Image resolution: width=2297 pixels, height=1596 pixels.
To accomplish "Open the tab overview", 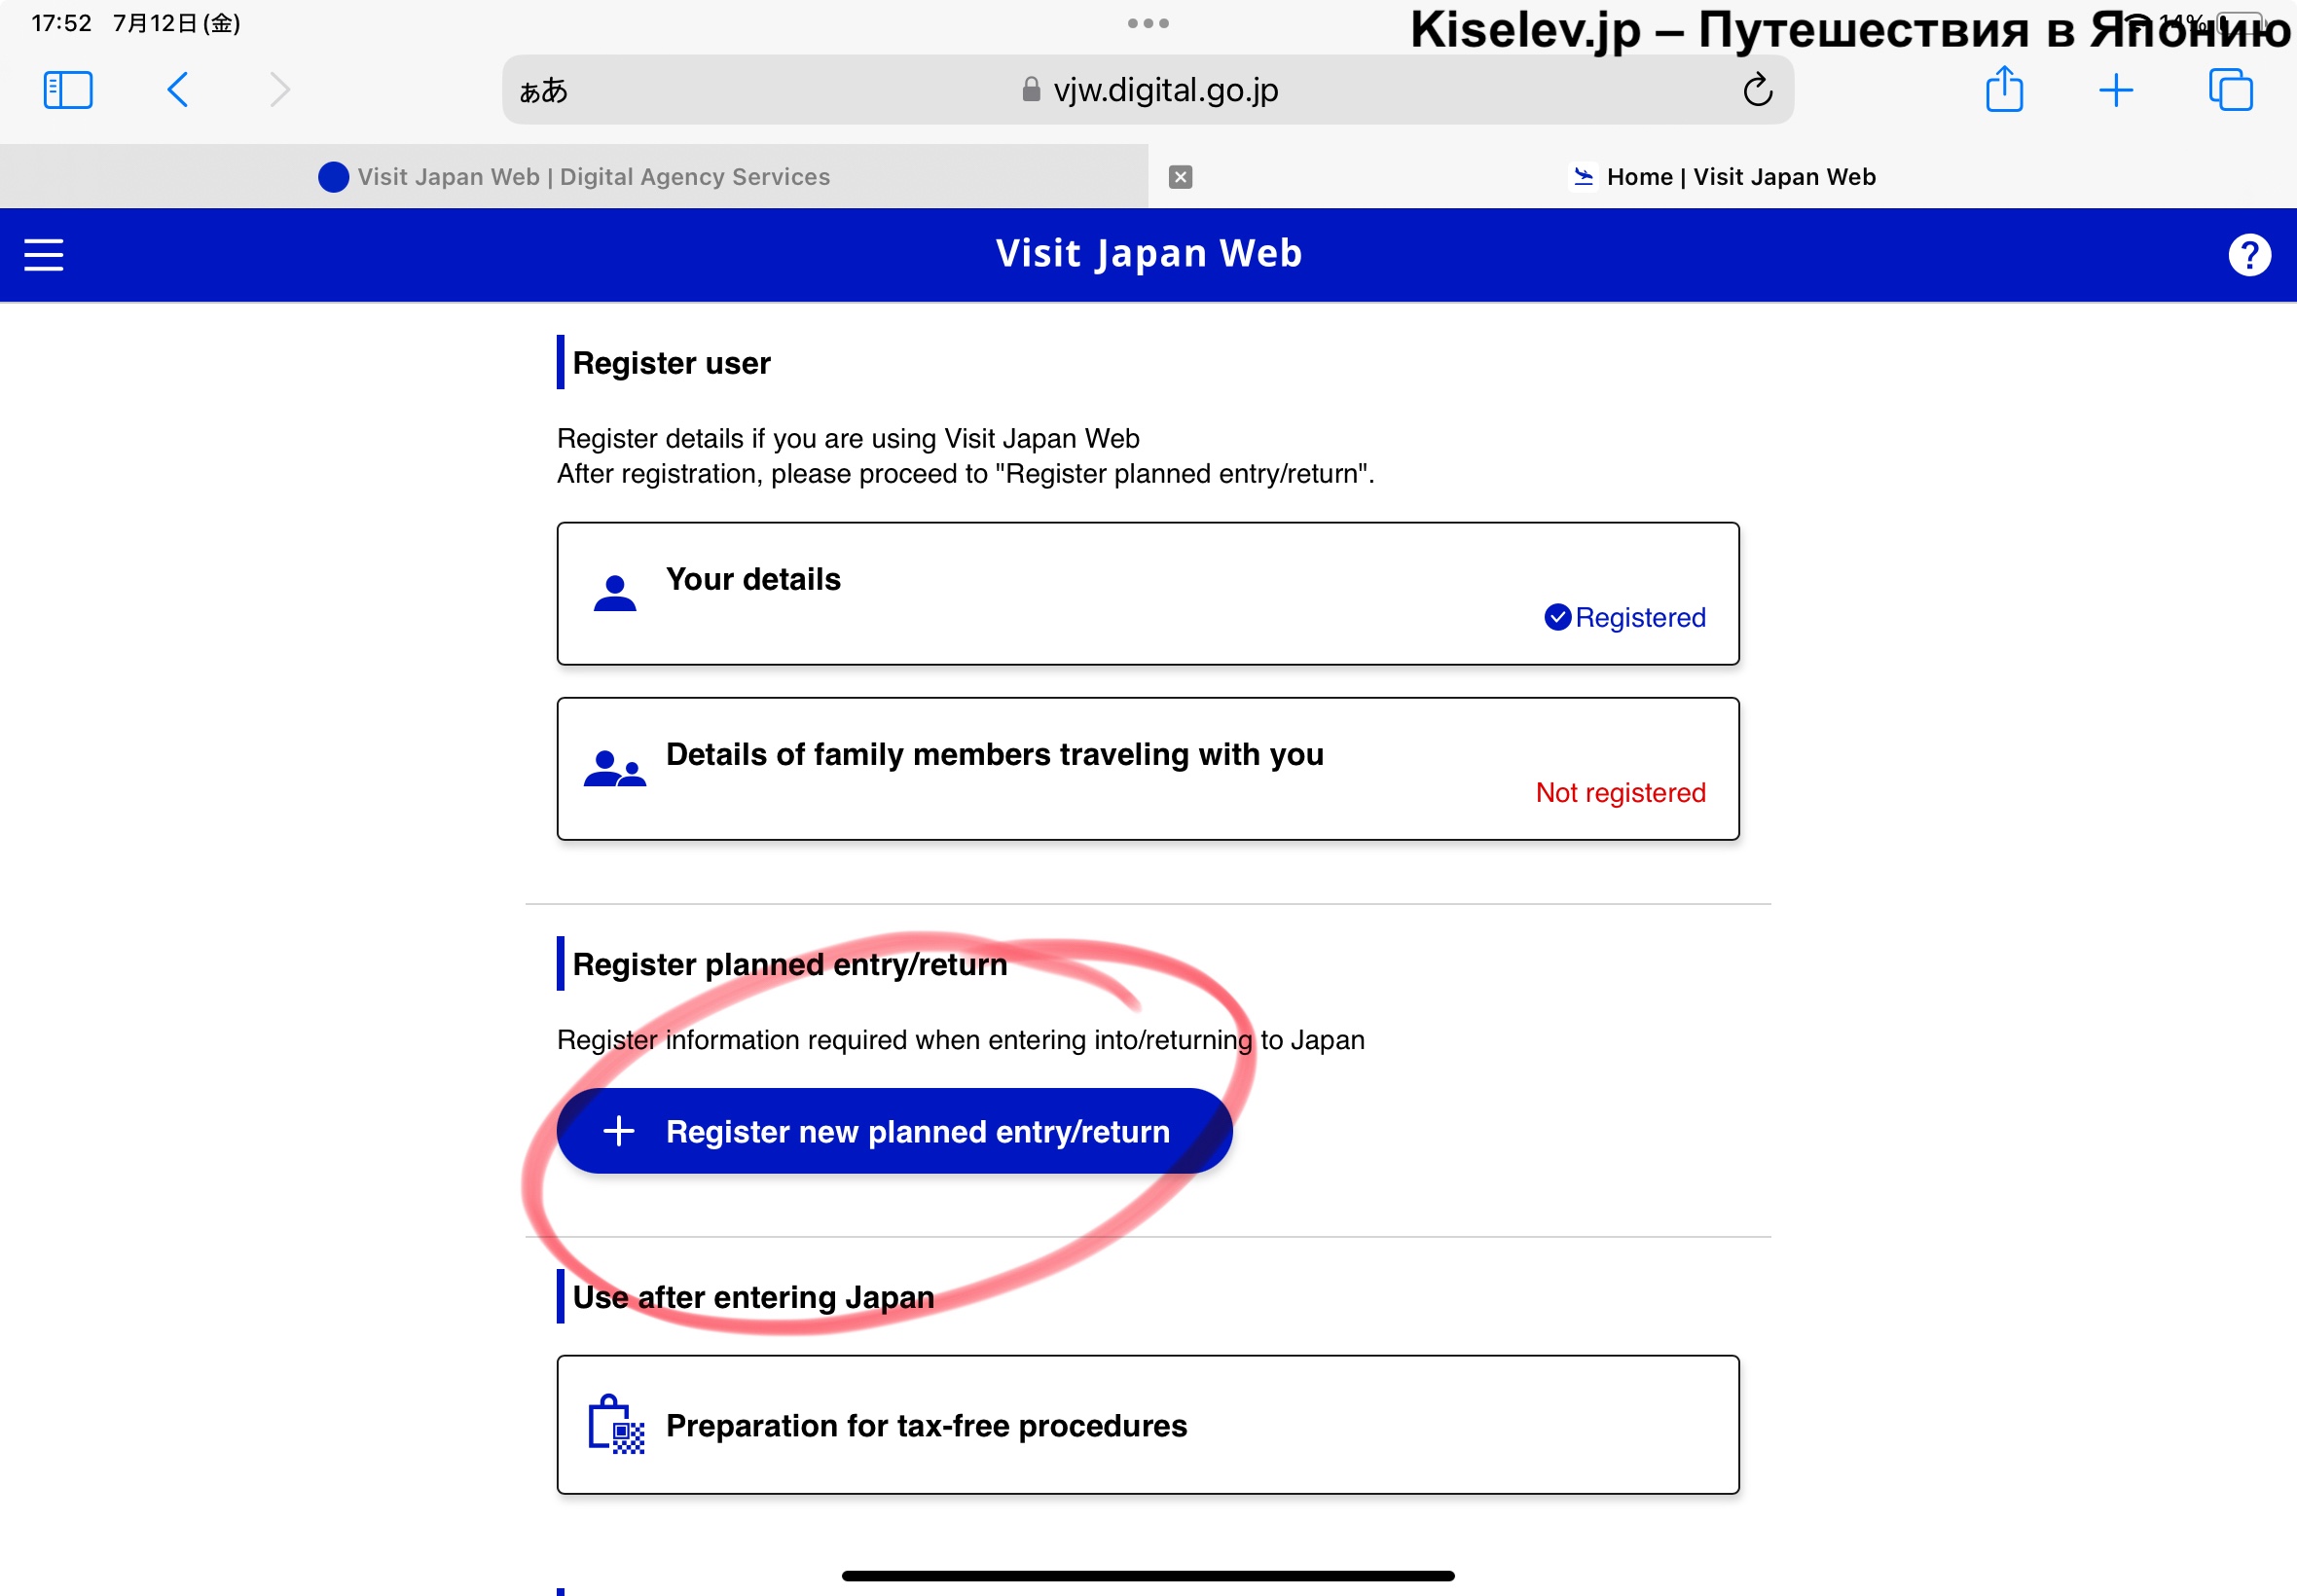I will pyautogui.click(x=2229, y=90).
